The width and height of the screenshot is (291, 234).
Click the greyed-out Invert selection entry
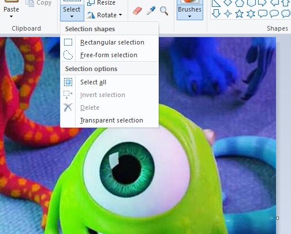pos(109,95)
